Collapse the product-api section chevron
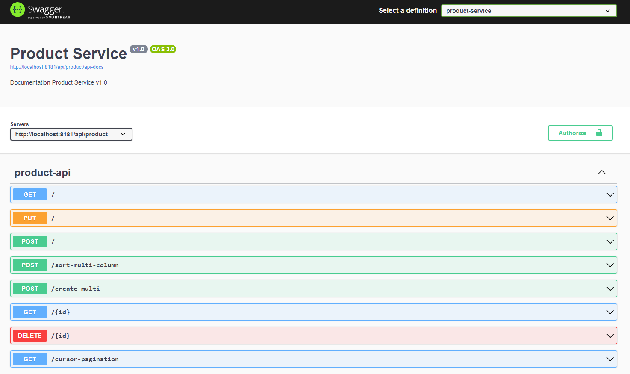The image size is (630, 374). coord(602,172)
